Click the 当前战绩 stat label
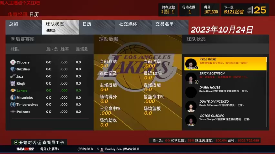Viewport: 275px width, 154px height. pyautogui.click(x=108, y=62)
